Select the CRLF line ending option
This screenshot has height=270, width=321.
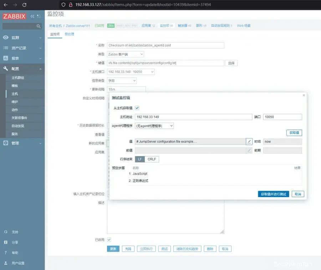[x=152, y=159]
